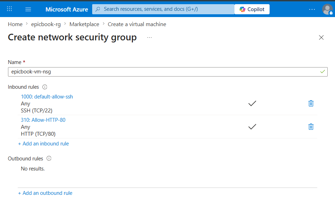Edit the network security group Name field
This screenshot has width=335, height=215.
(x=168, y=72)
